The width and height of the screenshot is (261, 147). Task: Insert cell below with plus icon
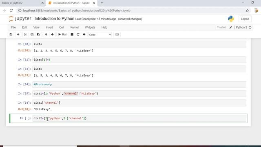[18, 34]
